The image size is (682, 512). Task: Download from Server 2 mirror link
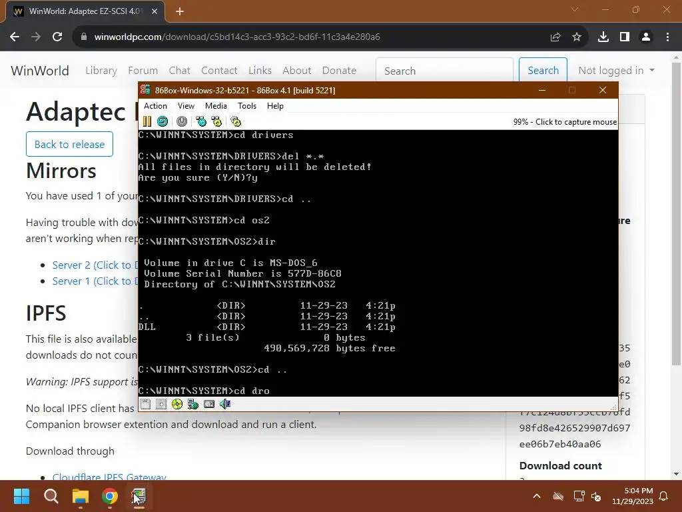coord(95,265)
